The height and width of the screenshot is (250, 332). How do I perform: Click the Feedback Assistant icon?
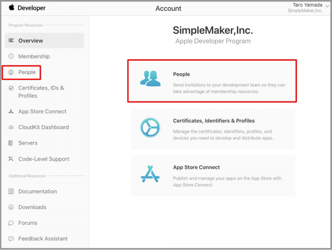coord(11,239)
